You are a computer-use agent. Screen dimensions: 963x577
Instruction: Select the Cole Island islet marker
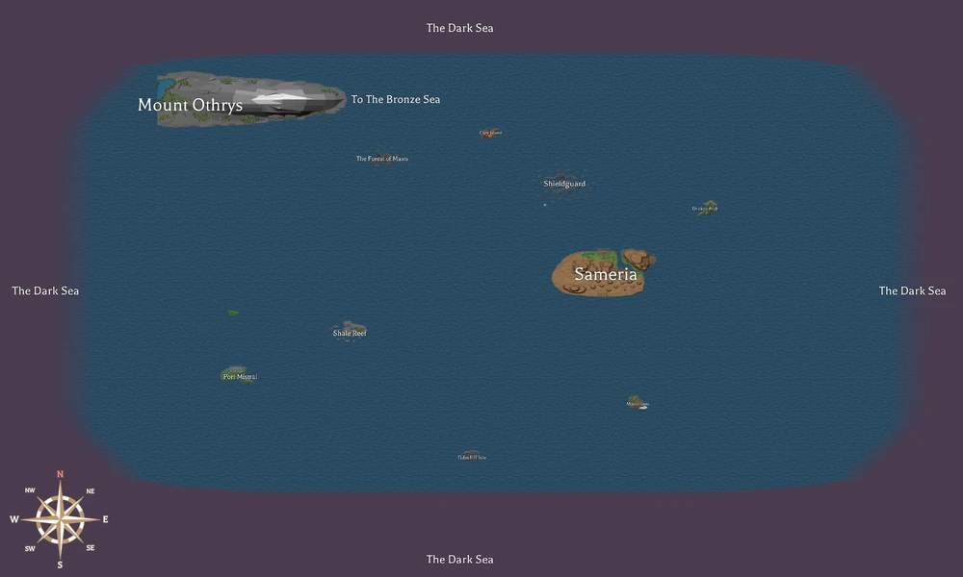489,132
